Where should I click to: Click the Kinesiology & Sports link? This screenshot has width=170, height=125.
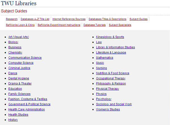(x=110, y=37)
